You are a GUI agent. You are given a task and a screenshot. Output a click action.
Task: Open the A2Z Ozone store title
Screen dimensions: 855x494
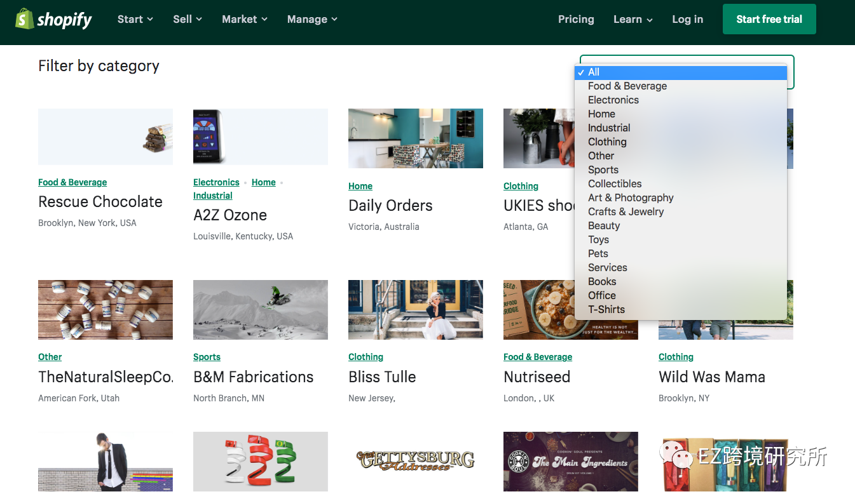point(230,215)
